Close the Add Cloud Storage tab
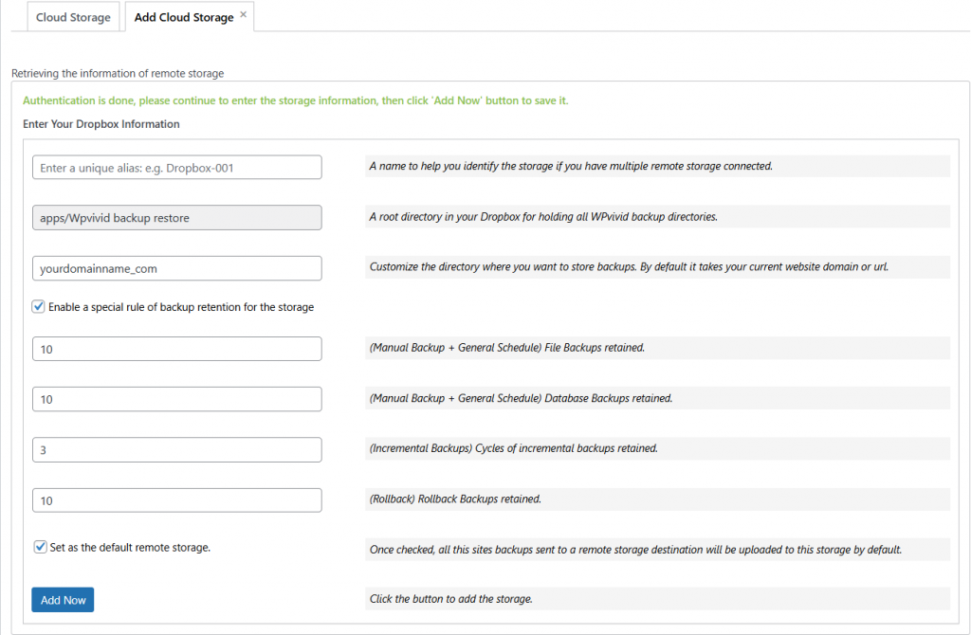Viewport: 971px width, 635px height. tap(244, 14)
